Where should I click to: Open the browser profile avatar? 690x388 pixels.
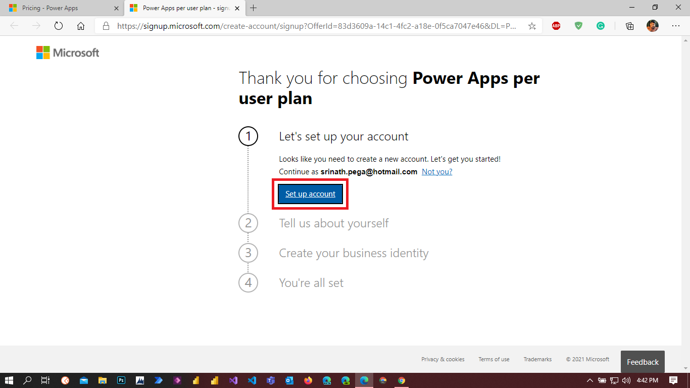click(653, 26)
